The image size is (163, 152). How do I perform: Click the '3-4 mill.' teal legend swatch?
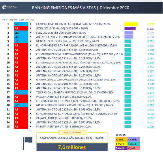point(134,144)
